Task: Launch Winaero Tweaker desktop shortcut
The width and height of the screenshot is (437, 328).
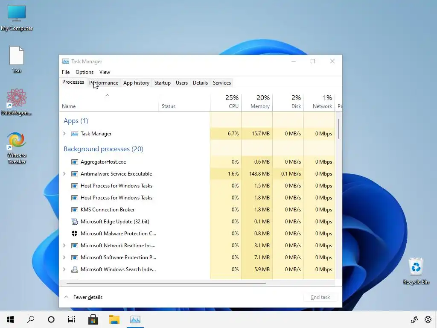Action: (17, 147)
